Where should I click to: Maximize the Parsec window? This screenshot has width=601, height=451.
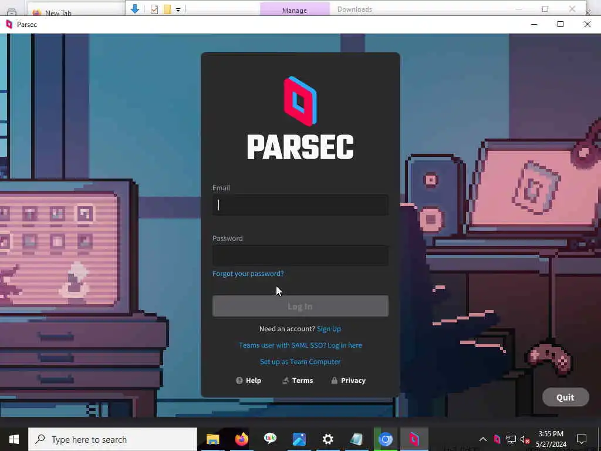coord(561,25)
